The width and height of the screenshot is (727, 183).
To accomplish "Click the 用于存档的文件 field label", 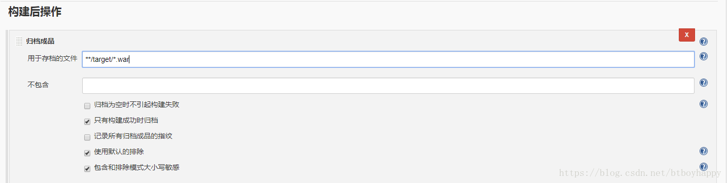I will 52,59.
